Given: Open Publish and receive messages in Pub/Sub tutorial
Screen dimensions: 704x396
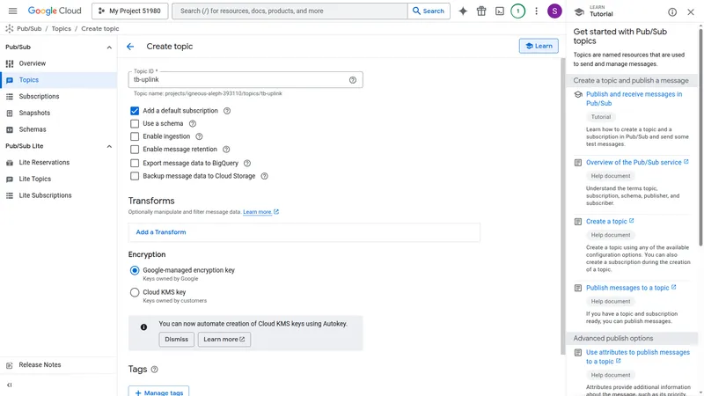Looking at the screenshot, I should tap(634, 99).
